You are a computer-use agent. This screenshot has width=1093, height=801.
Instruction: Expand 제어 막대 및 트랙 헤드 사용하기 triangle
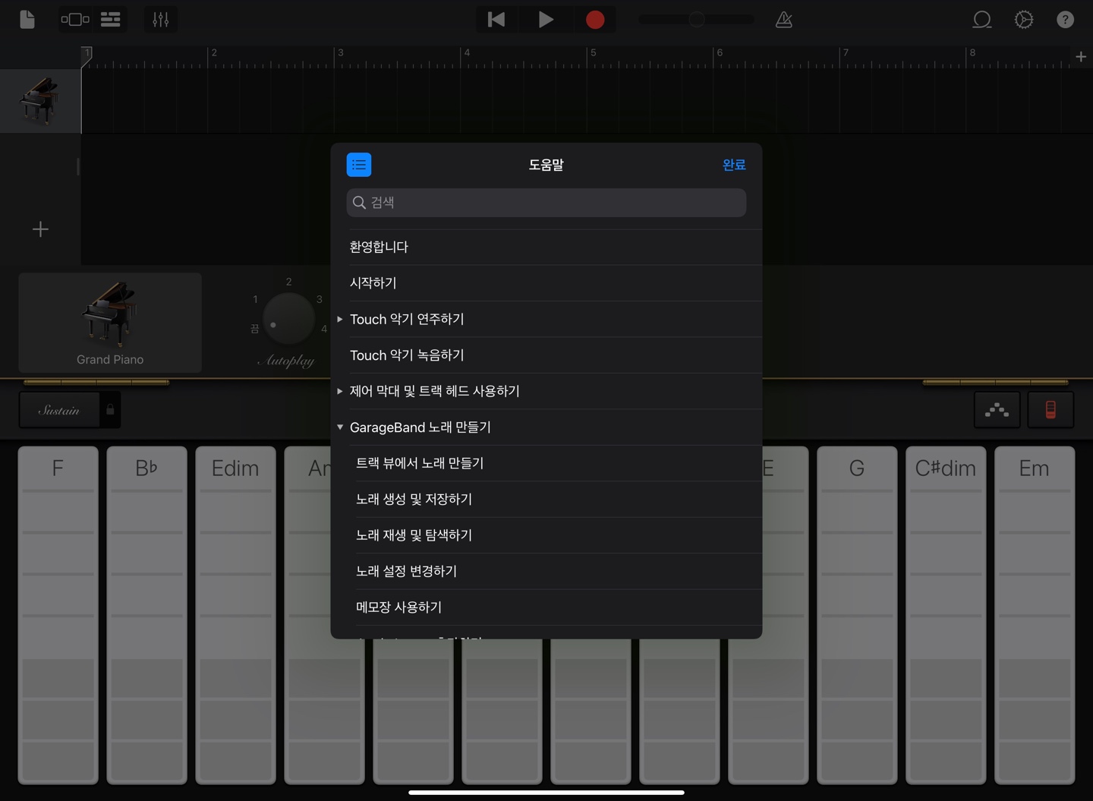click(x=340, y=391)
